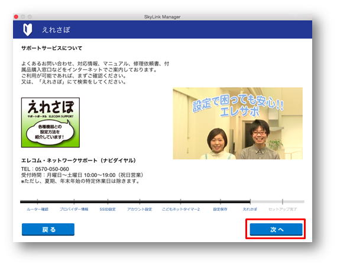This screenshot has width=337, height=267.
Task: Click the 次へ (Next) button
Action: 276,229
